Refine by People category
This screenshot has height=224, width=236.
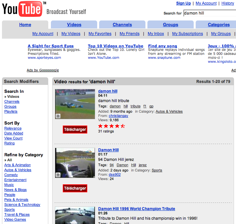click(x=10, y=195)
